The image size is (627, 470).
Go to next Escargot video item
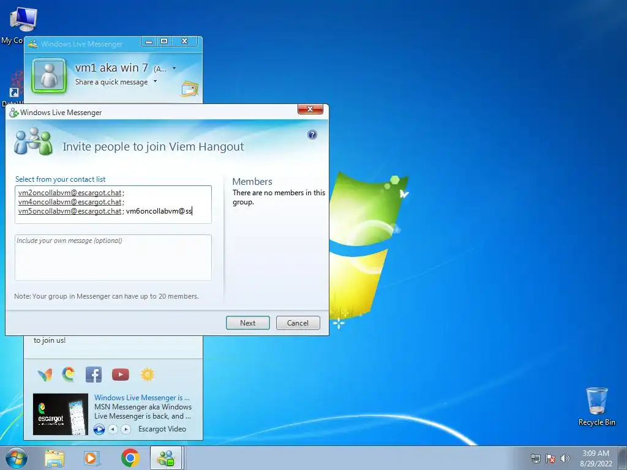click(126, 429)
